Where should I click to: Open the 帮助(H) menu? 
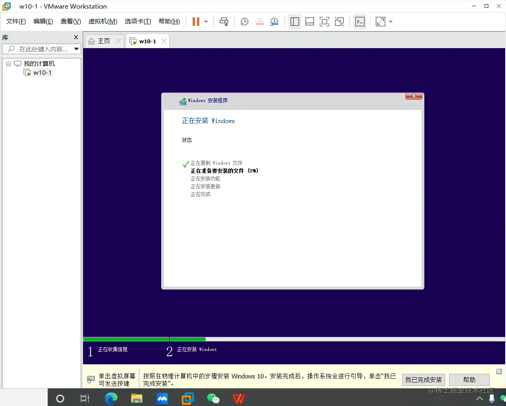click(x=169, y=21)
